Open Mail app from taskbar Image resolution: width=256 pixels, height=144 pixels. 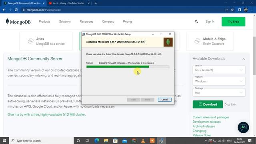pos(124,140)
